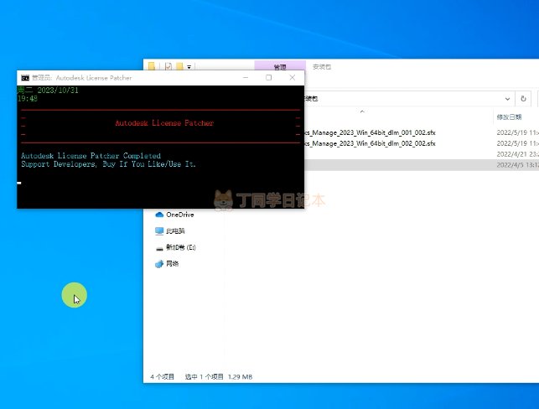Click the time 19:48 in console
This screenshot has width=539, height=409.
tap(27, 99)
